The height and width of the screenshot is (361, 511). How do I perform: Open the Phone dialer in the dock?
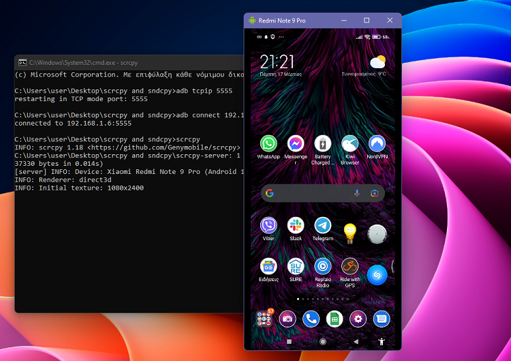click(x=311, y=319)
